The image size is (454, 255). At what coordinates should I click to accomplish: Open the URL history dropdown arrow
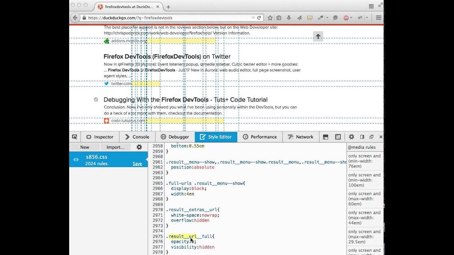tap(253, 18)
